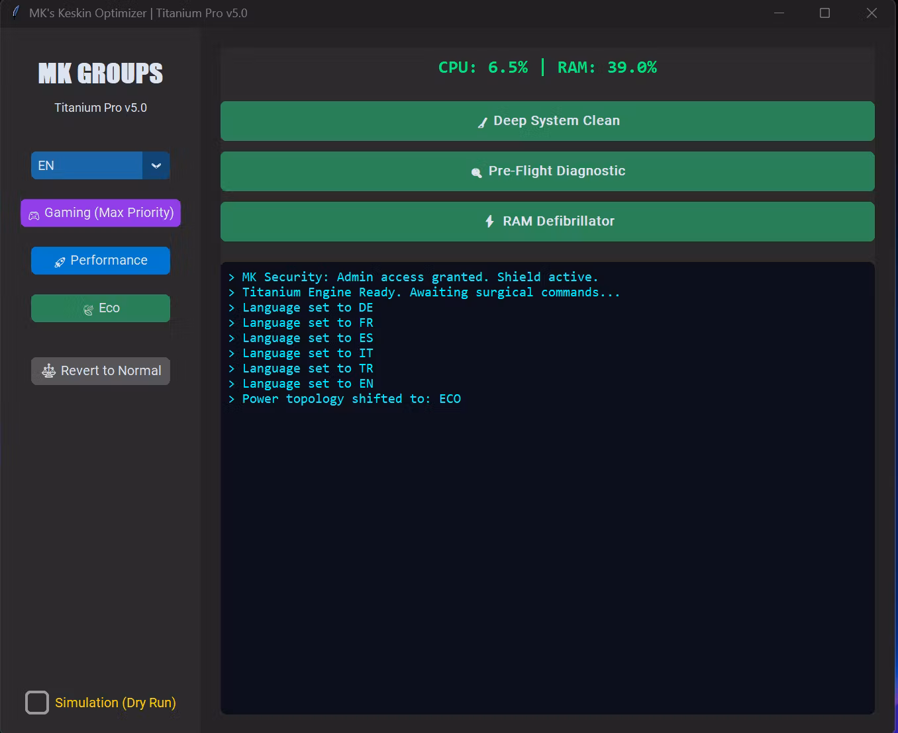Viewport: 898px width, 733px height.
Task: Select log line 'Language set to IT'
Action: 301,353
